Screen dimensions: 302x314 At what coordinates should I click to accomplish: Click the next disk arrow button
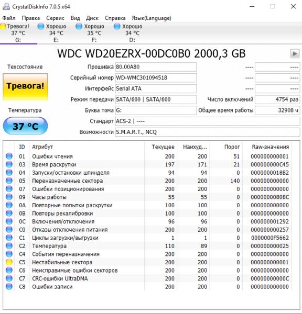point(295,54)
